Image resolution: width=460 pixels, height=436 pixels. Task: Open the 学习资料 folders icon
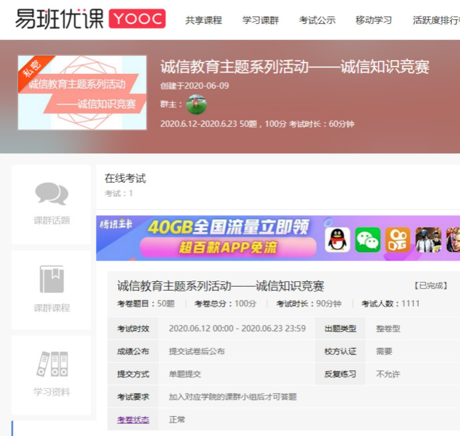click(x=51, y=364)
